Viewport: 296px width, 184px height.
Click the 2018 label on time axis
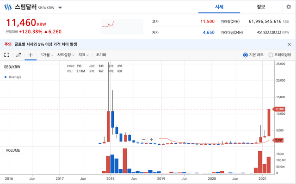(x=111, y=178)
